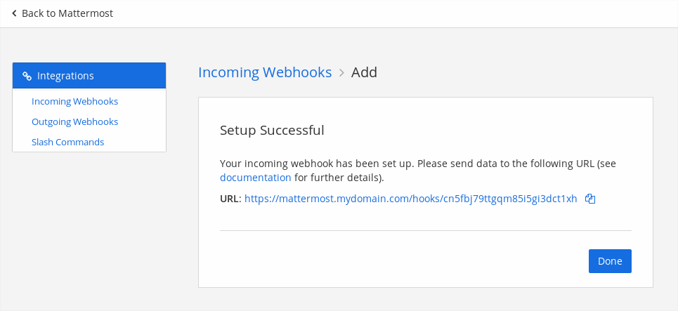Copy the webhook URL with the clipboard icon
This screenshot has height=311, width=678.
click(590, 199)
